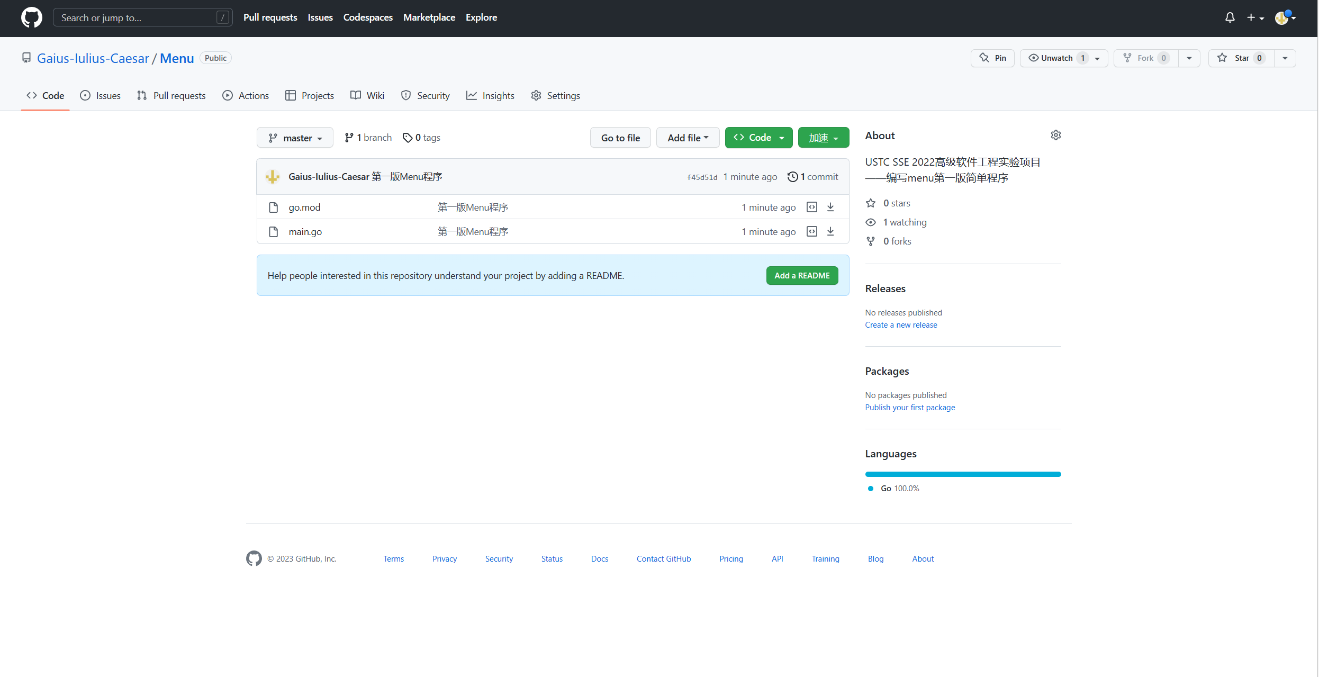This screenshot has height=677, width=1319.
Task: Click the About section settings gear
Action: pos(1055,136)
